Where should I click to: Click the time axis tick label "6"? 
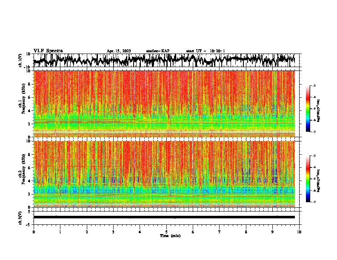(193, 232)
